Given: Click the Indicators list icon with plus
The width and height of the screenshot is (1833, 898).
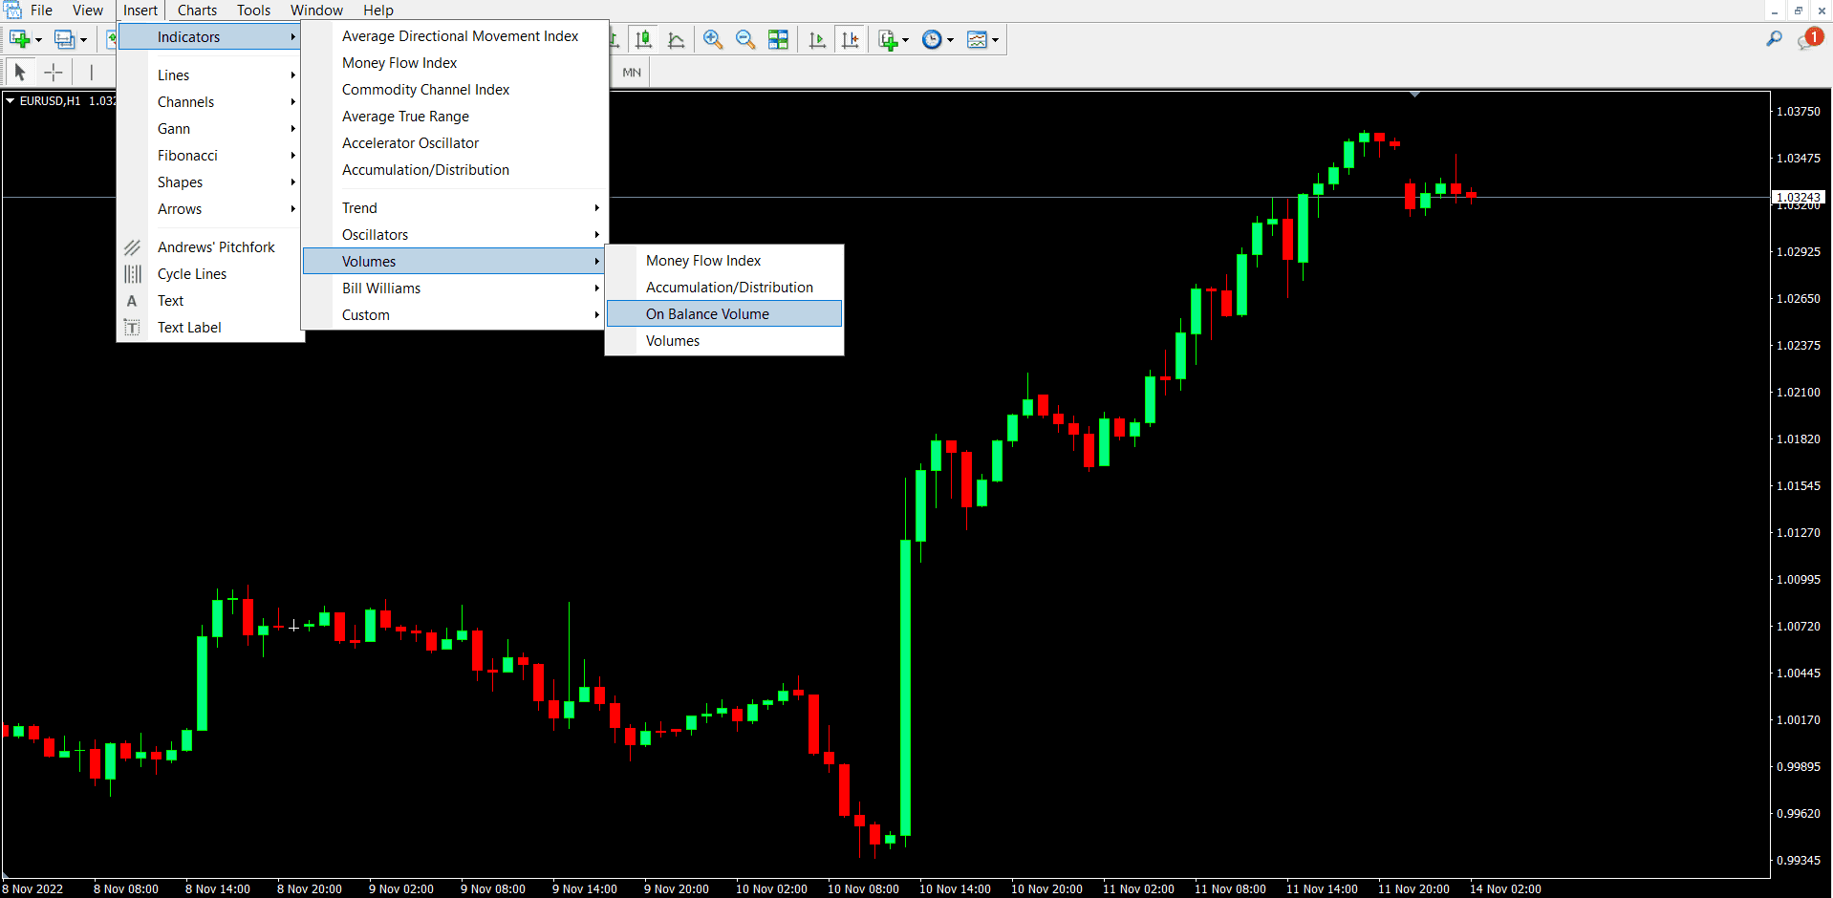Looking at the screenshot, I should pos(888,39).
